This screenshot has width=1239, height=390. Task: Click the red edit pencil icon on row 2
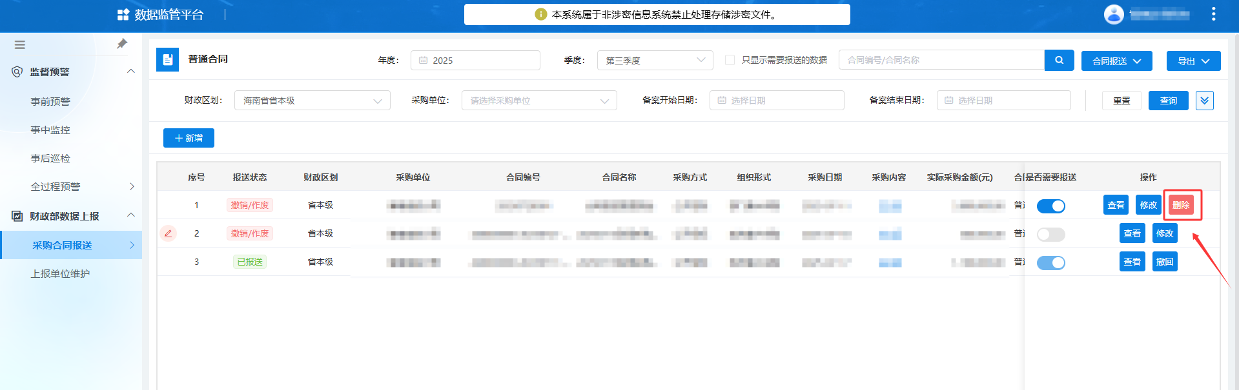click(x=168, y=233)
